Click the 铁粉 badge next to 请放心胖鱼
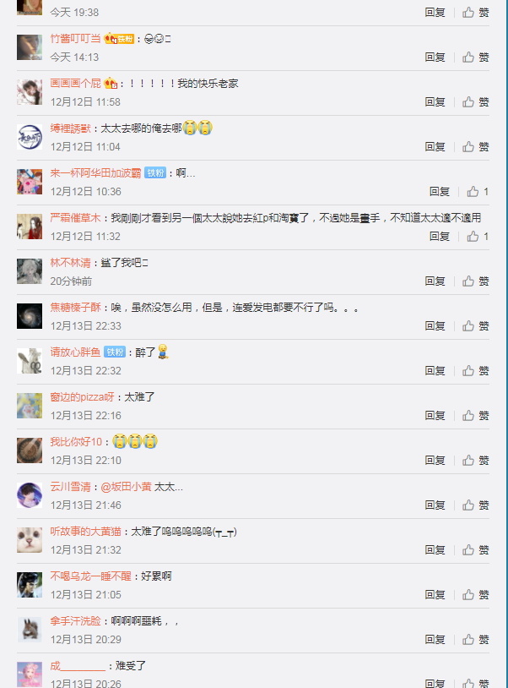508x688 pixels. click(115, 352)
